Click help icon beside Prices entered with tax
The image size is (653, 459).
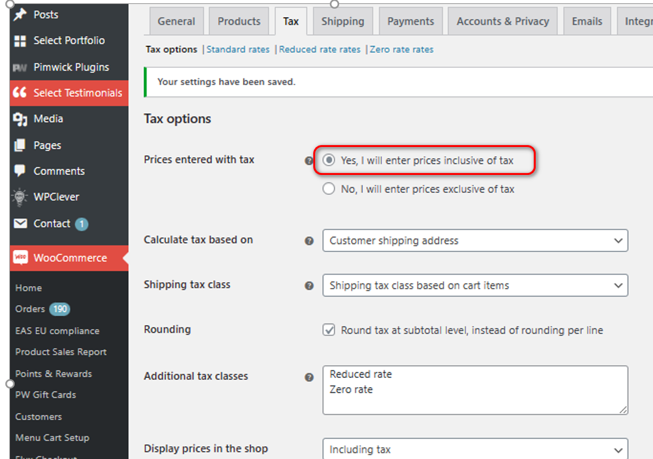point(309,161)
